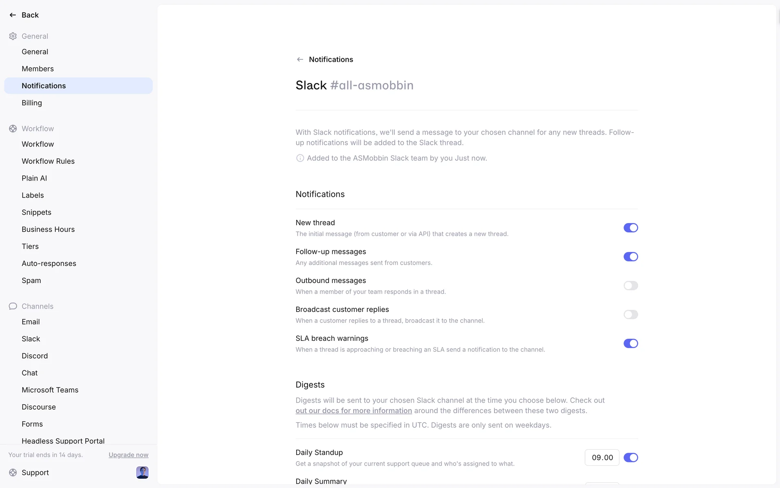
Task: Click the Support lifebuoy icon
Action: 13,473
